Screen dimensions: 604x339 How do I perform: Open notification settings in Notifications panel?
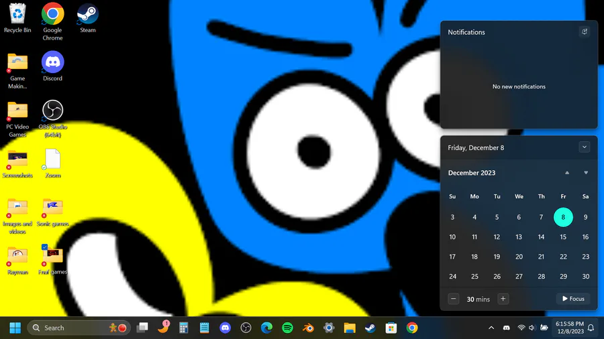tap(585, 32)
